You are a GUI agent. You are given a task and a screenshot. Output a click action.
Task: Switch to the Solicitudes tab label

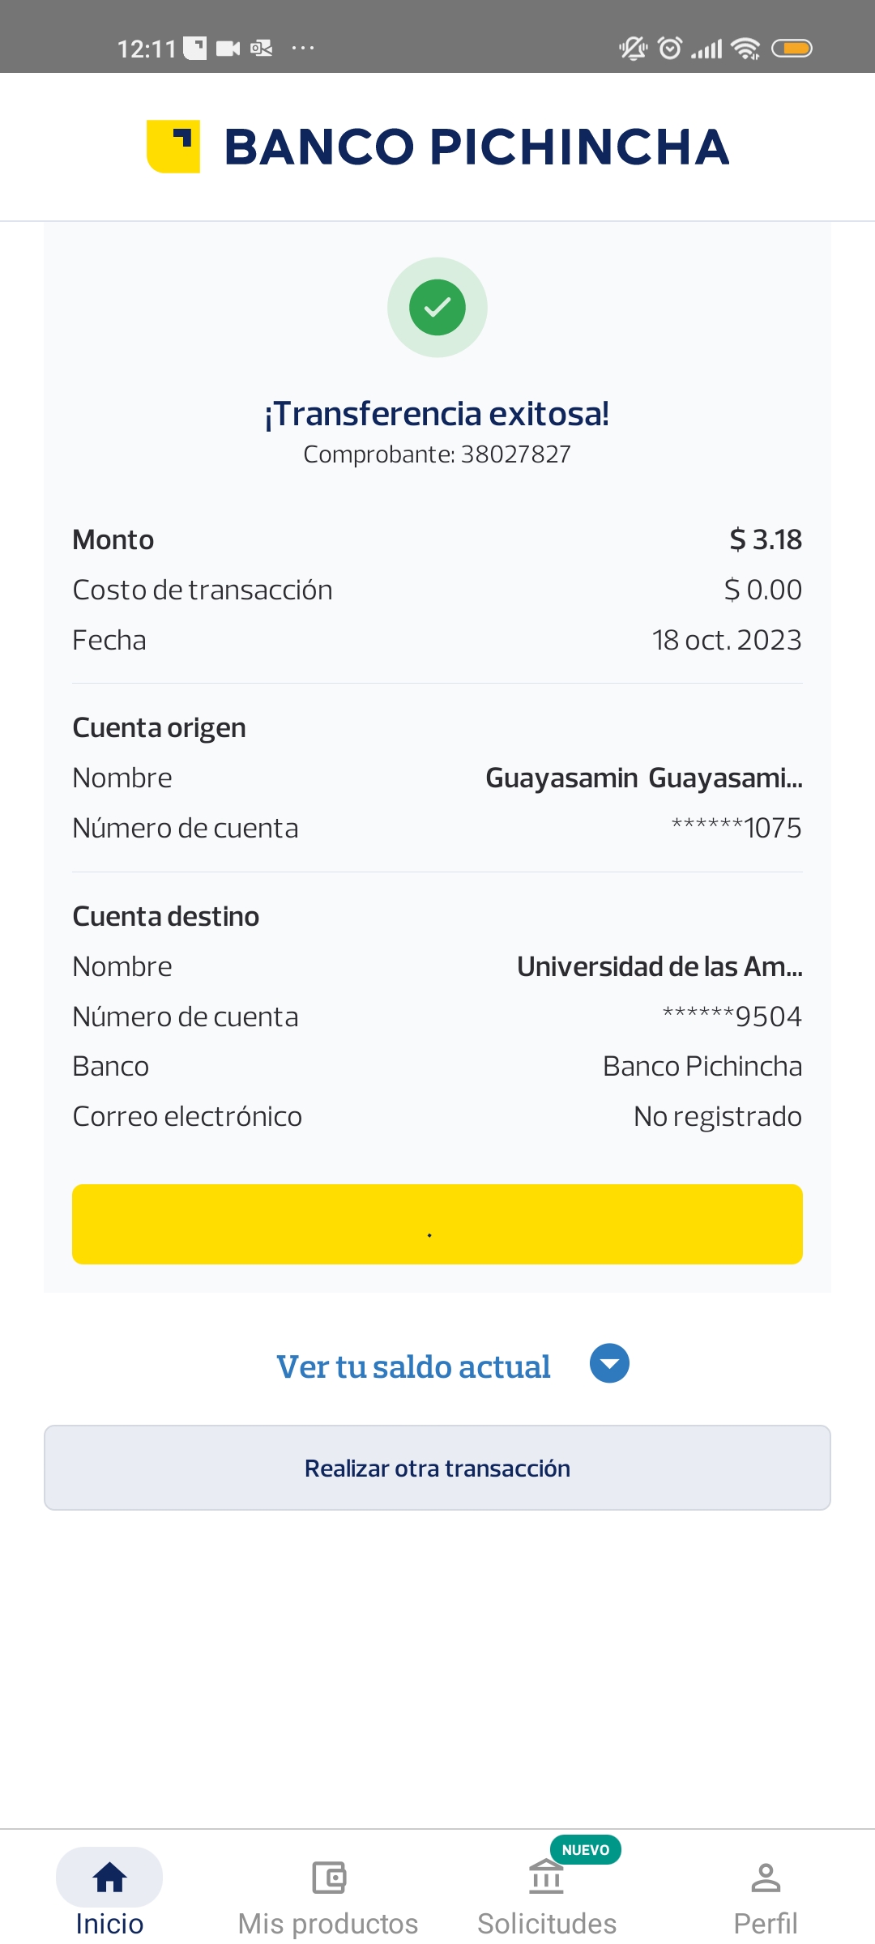point(547,1924)
